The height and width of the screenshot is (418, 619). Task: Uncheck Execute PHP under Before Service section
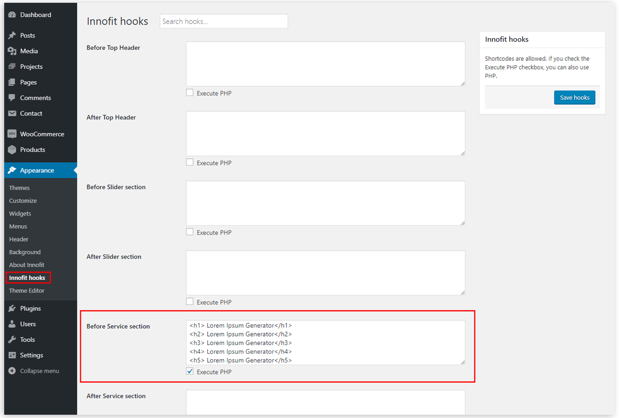point(190,371)
